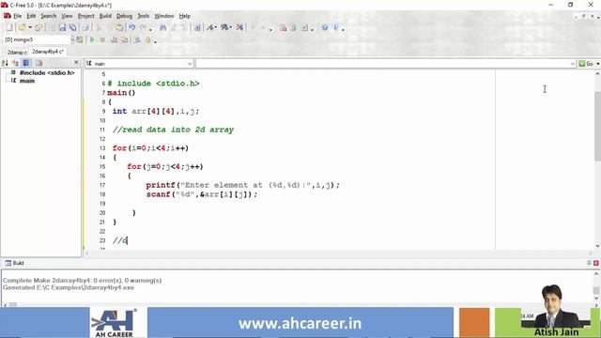
Task: Click the line '# include <stdio.h>' in editor
Action: click(x=153, y=84)
